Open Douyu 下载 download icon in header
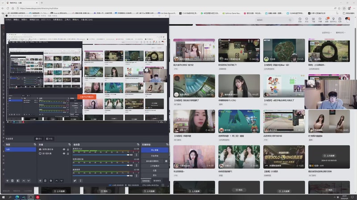357x200 pixels. [x=313, y=20]
